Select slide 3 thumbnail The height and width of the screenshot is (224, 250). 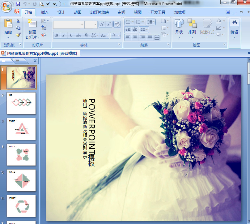pyautogui.click(x=21, y=129)
